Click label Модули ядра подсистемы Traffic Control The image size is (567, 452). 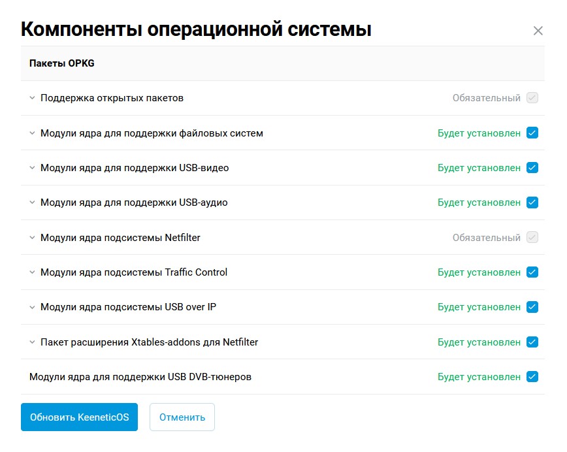pyautogui.click(x=134, y=272)
